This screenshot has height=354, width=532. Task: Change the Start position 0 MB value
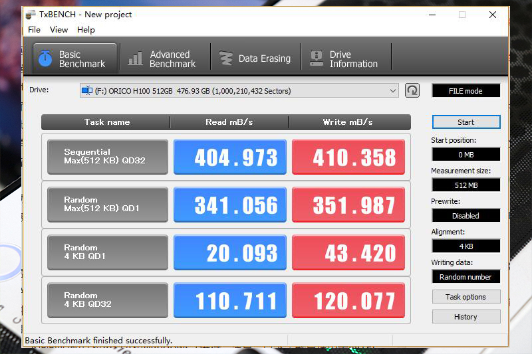(466, 155)
